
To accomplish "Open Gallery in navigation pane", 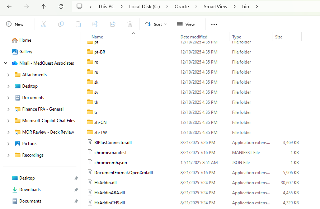I will 22,52.
